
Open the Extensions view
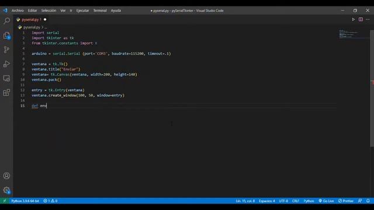pyautogui.click(x=6, y=92)
